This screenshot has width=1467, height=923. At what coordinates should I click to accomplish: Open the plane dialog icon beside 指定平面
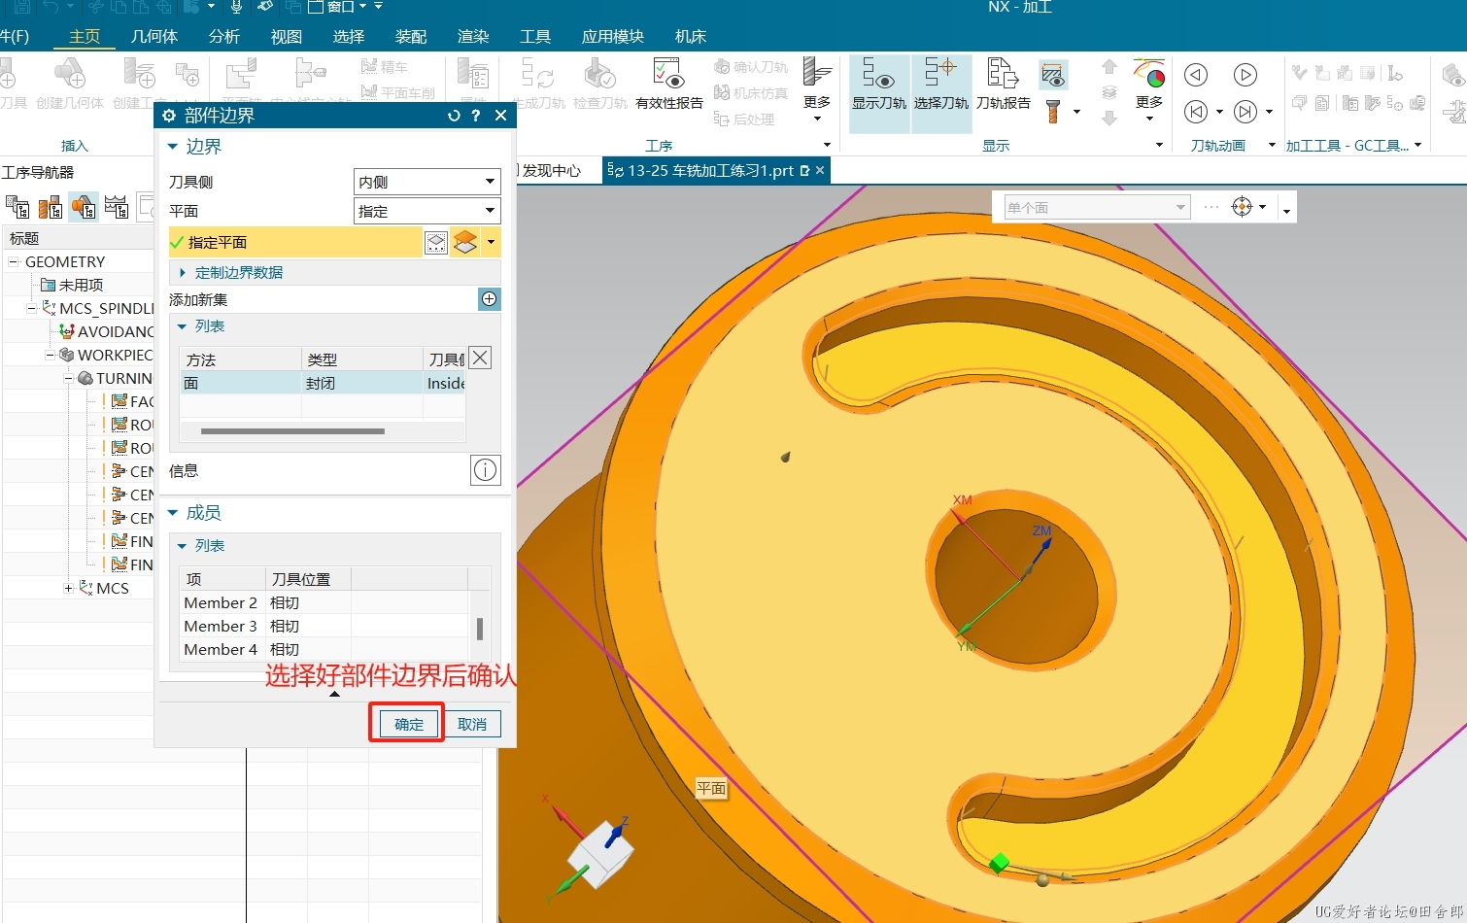[x=436, y=242]
